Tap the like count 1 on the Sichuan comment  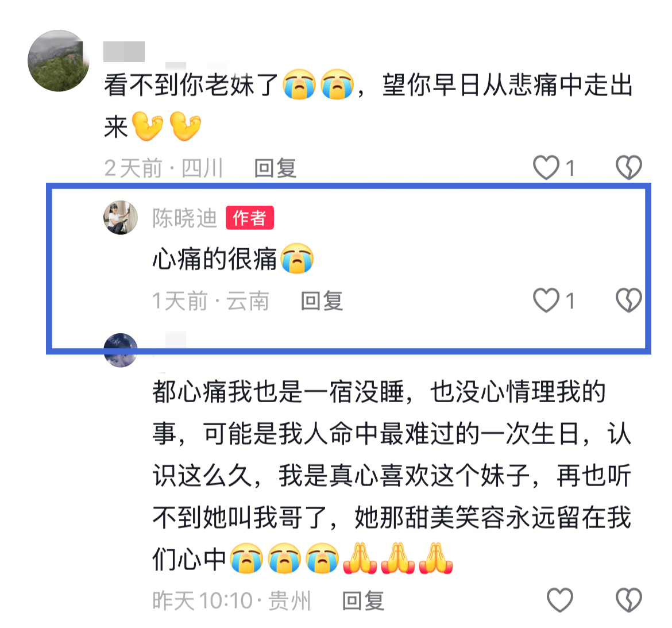(x=570, y=168)
